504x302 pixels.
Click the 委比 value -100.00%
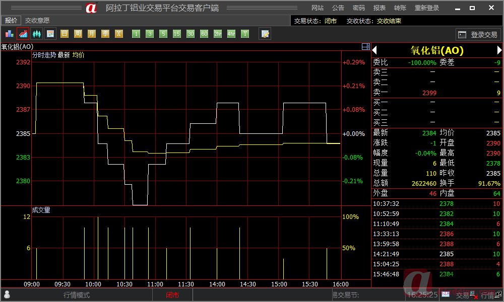[x=422, y=62]
